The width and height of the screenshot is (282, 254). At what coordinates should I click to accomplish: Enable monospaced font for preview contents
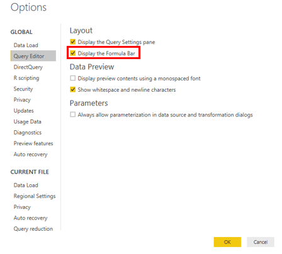point(73,78)
